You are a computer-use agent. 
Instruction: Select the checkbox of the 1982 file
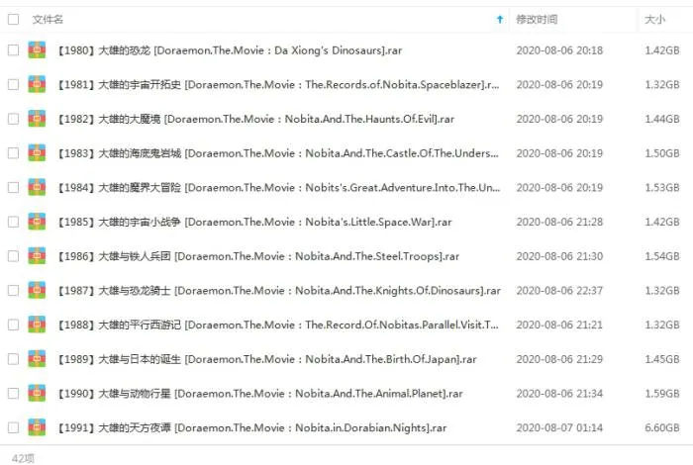click(13, 119)
